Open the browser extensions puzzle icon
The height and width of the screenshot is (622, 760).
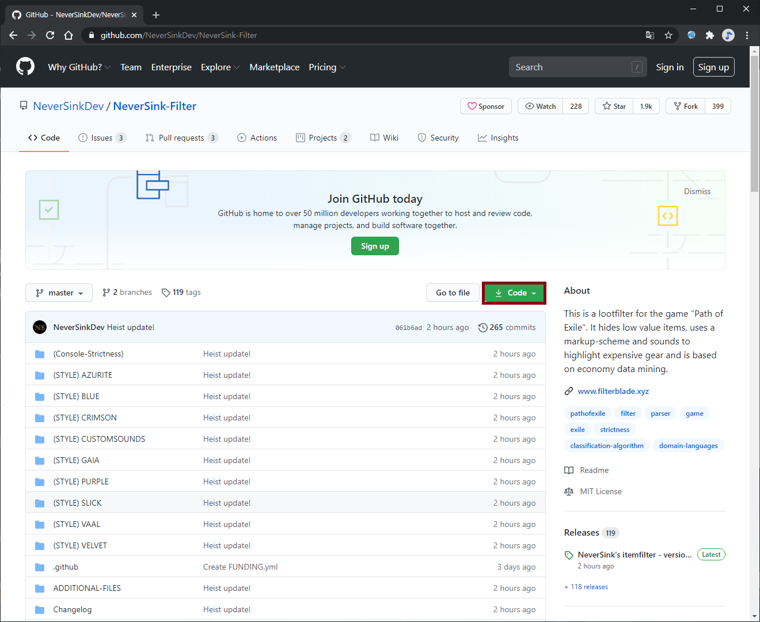(710, 35)
